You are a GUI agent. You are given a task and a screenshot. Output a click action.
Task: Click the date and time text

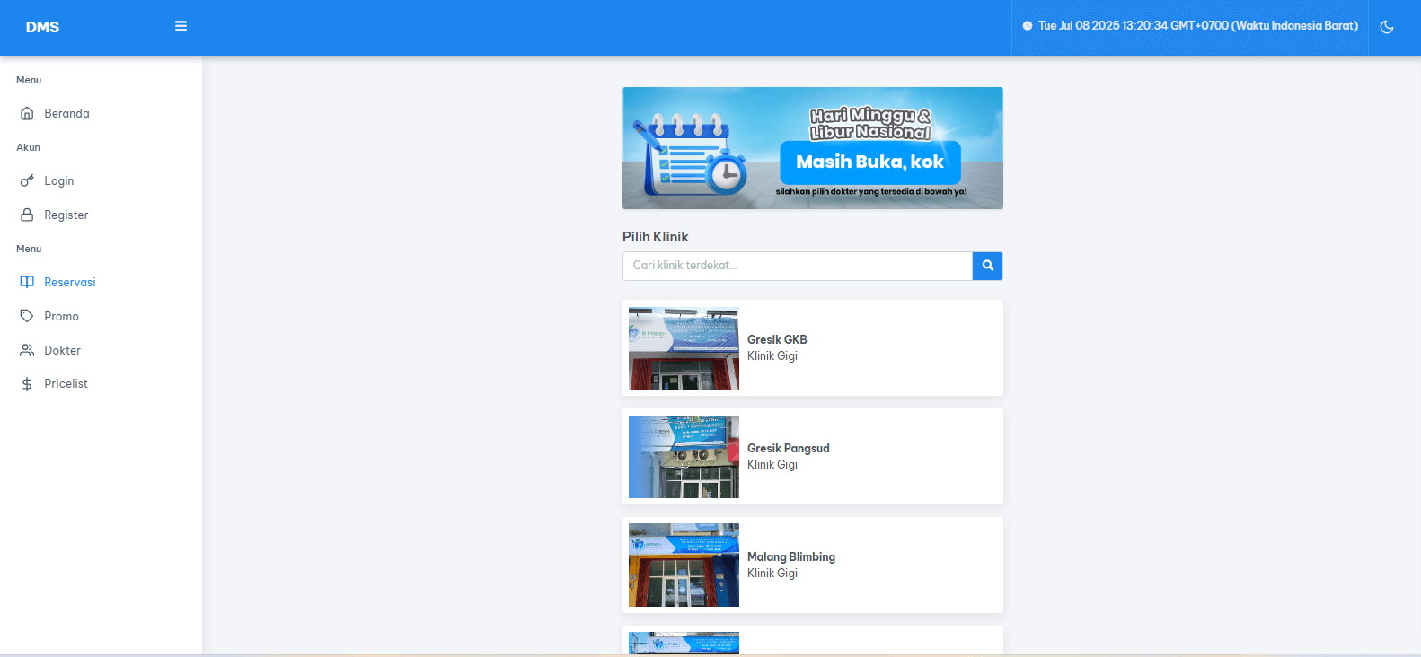1198,26
